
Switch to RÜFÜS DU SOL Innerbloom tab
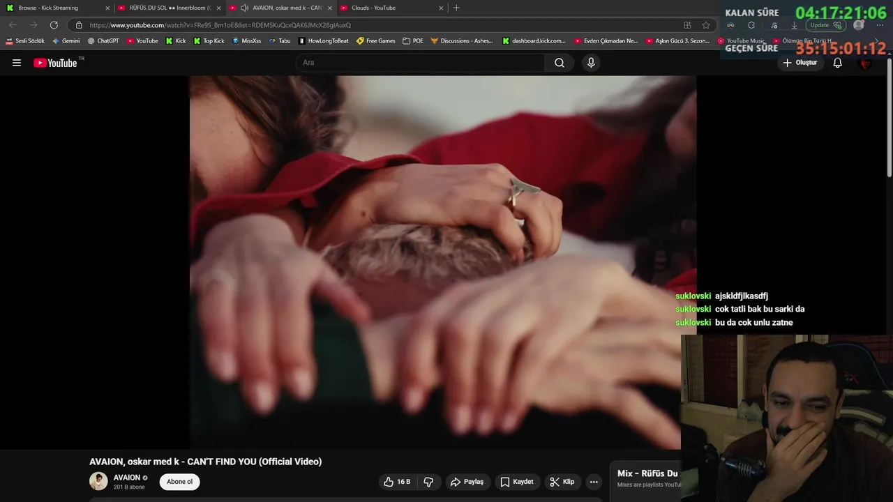(170, 8)
